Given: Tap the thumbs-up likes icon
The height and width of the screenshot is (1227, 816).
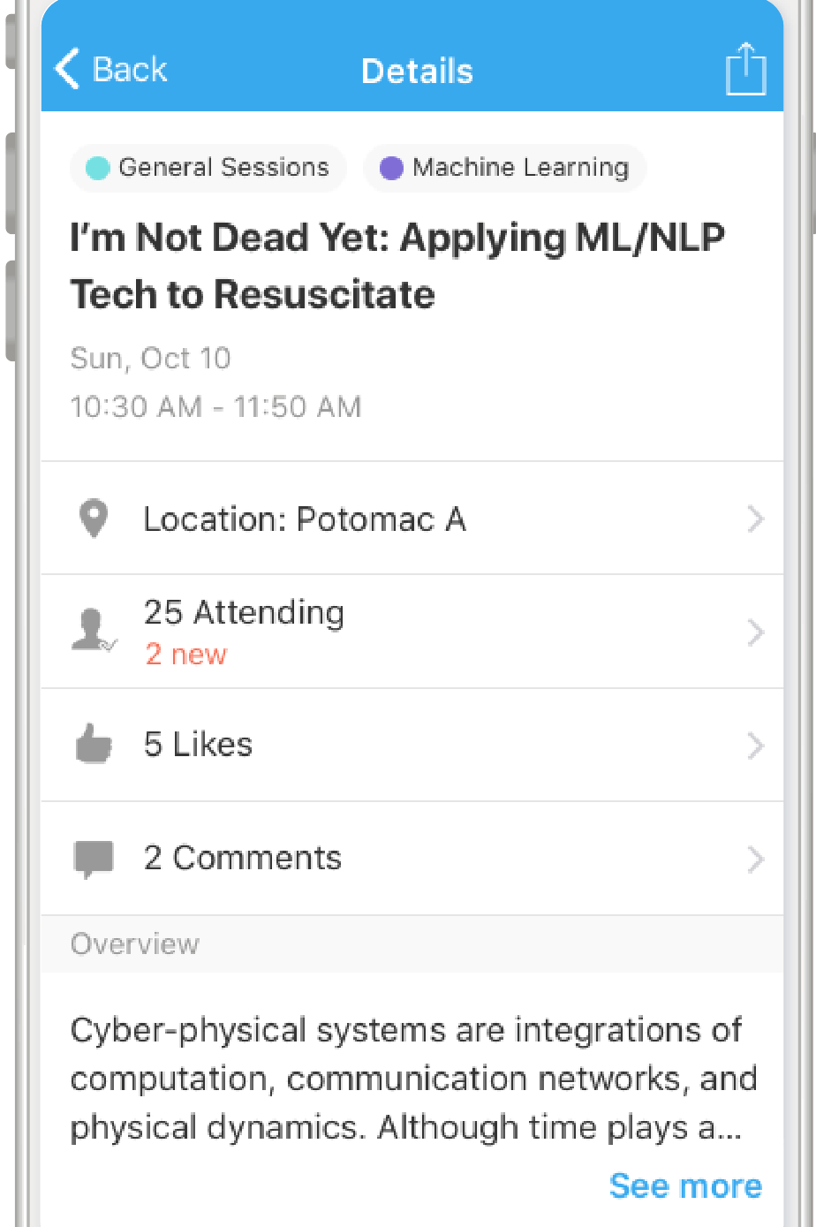Looking at the screenshot, I should pos(94,746).
